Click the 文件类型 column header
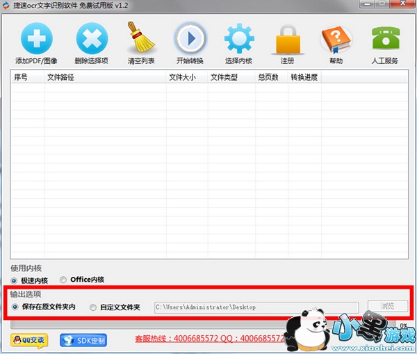The width and height of the screenshot is (417, 354). coord(231,77)
